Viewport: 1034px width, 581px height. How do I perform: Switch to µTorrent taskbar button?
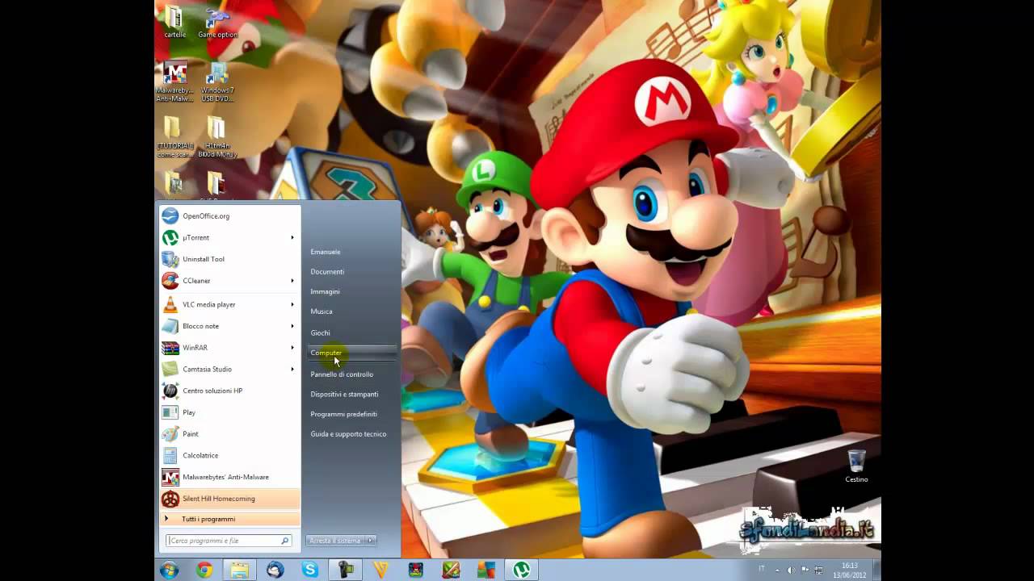click(522, 570)
